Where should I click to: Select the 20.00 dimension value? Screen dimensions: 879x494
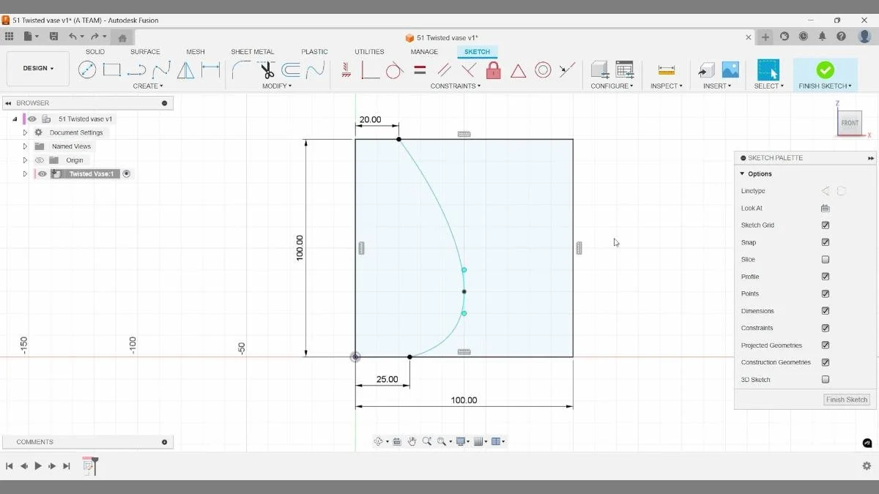(x=370, y=119)
